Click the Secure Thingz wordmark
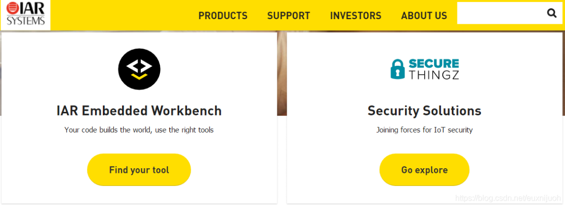The image size is (565, 207). point(434,69)
